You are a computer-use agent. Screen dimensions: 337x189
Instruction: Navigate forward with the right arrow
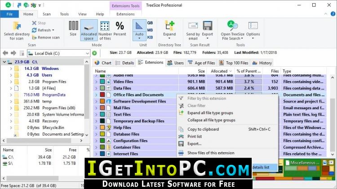[13, 53]
